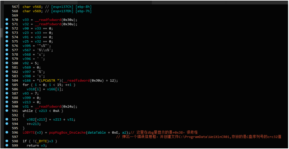Image resolution: width=289 pixels, height=149 pixels.
Task: Click variable v166 on line 584
Action: [27, 81]
